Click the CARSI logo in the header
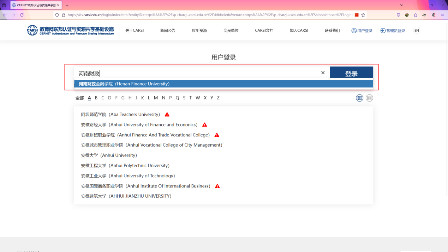The image size is (448, 252). coord(70,30)
